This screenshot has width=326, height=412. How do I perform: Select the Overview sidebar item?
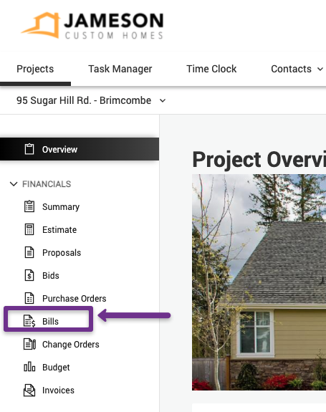80,149
